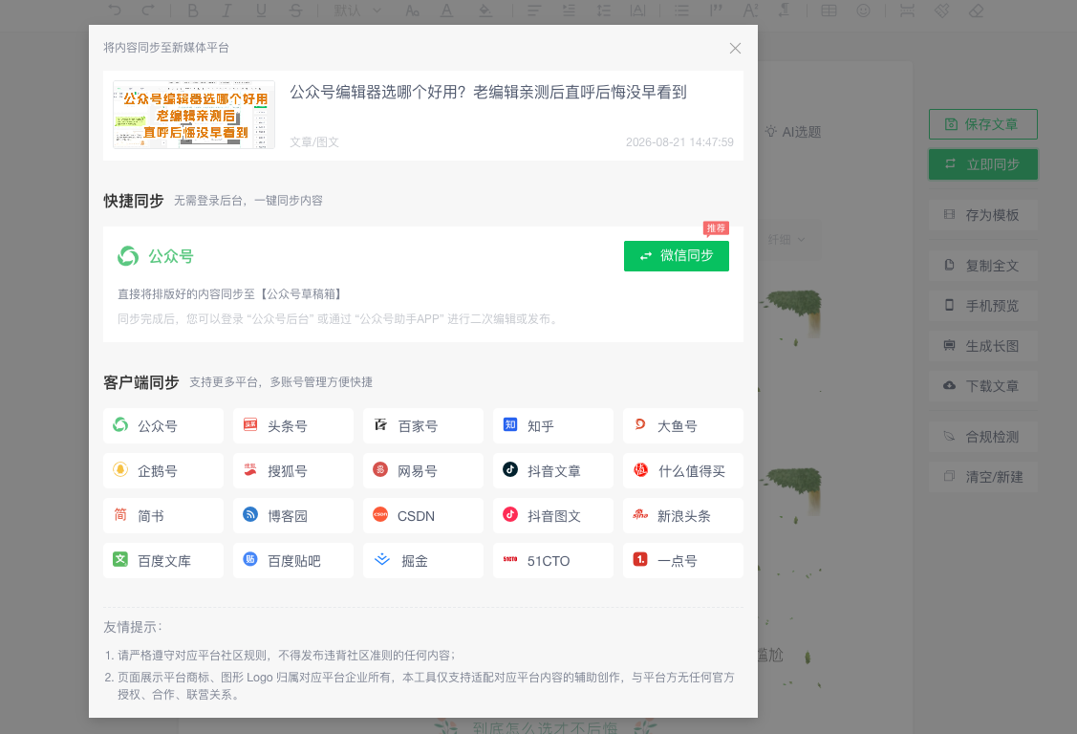1077x734 pixels.
Task: Click the eraser clear-format icon
Action: (976, 11)
